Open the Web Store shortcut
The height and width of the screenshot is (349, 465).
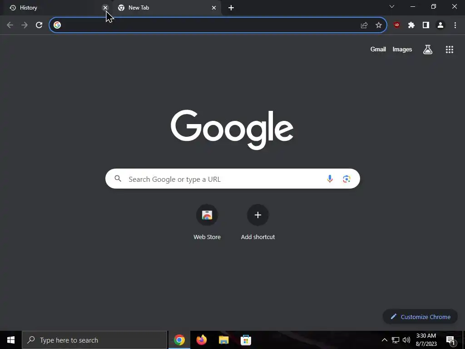coord(207,222)
